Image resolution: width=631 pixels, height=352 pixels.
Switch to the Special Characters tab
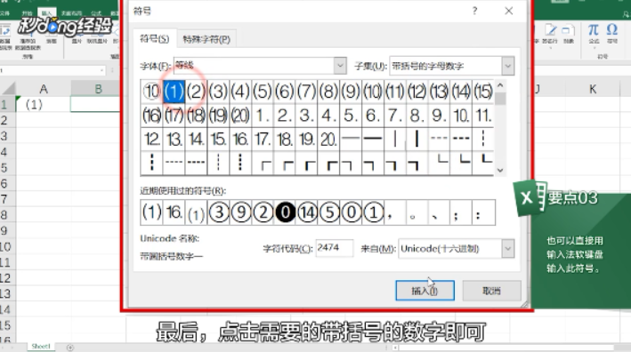(x=206, y=39)
